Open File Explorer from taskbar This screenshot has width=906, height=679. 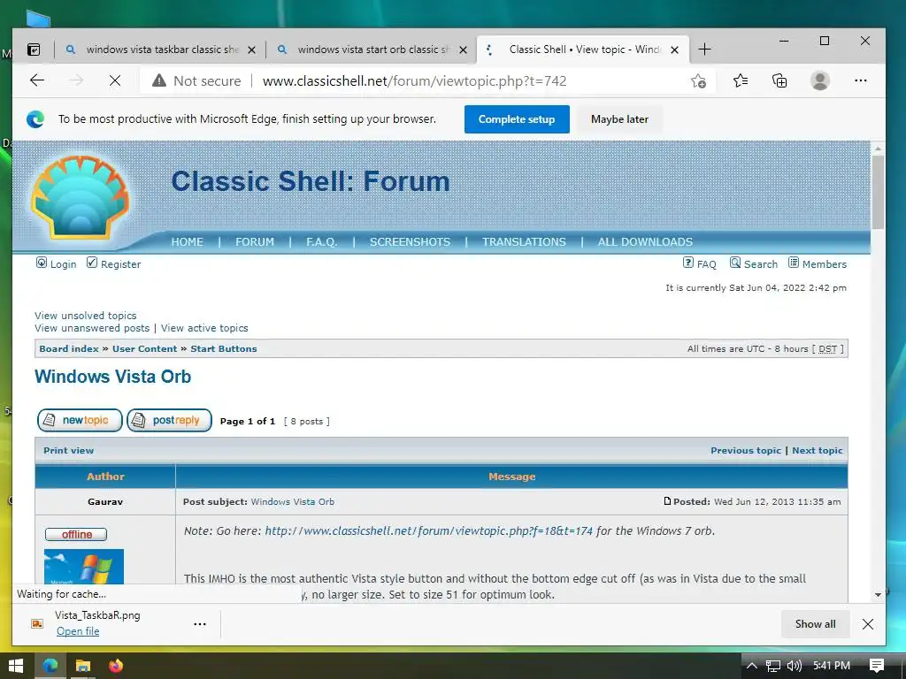(x=83, y=666)
